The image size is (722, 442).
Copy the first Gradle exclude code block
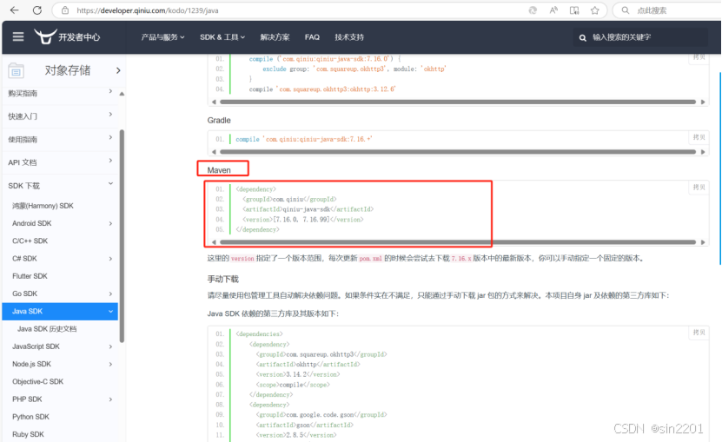[x=699, y=57]
